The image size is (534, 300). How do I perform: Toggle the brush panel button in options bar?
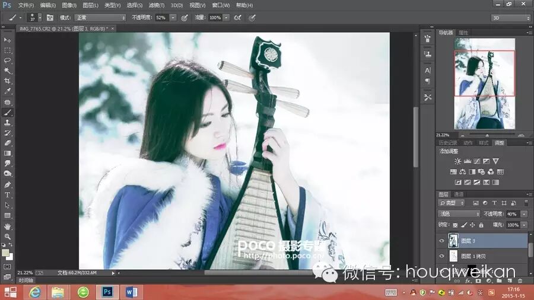tap(50, 18)
